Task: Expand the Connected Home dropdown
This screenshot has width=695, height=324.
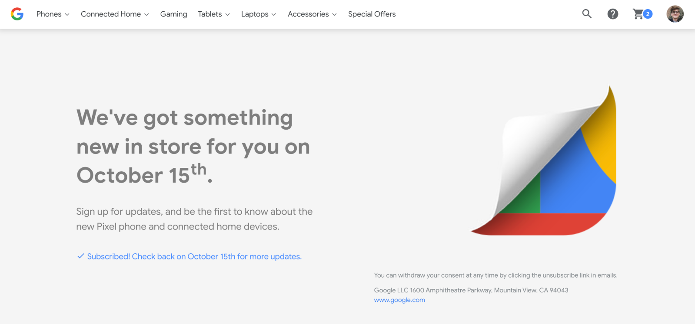Action: tap(115, 14)
